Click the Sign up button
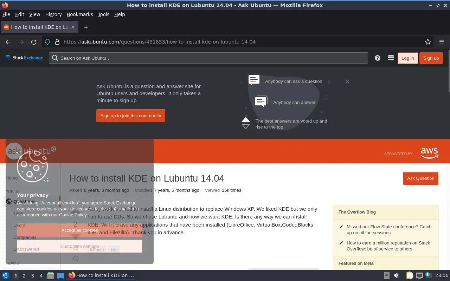This screenshot has height=281, width=450. (431, 58)
